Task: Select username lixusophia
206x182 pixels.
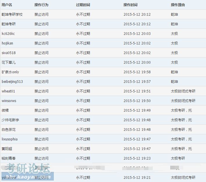Action: pos(10,139)
